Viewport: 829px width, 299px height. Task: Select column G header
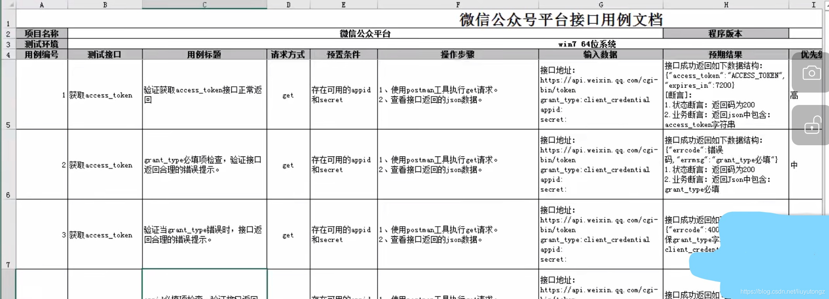(601, 5)
